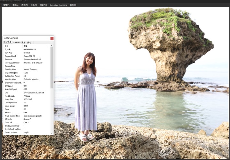Select the FE lock row label
The width and height of the screenshot is (230, 160).
[8, 113]
